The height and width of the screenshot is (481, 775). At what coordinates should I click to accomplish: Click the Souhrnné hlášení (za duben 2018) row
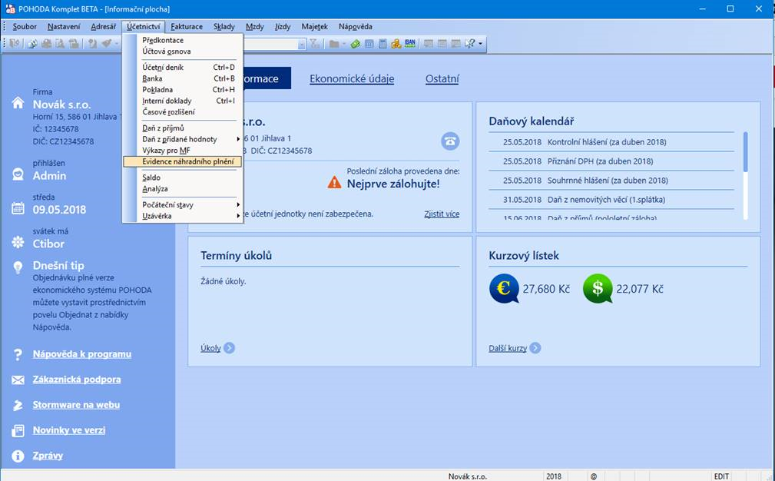[611, 181]
